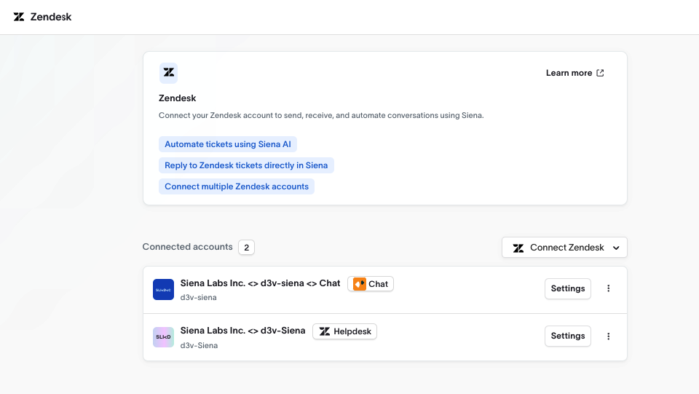Screen dimensions: 699x394
Task: Click the gradient avatar of the d3v-Siena Helpdesk account
Action: click(x=163, y=337)
